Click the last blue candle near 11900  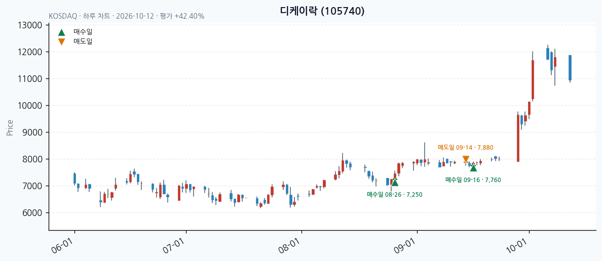(570, 68)
